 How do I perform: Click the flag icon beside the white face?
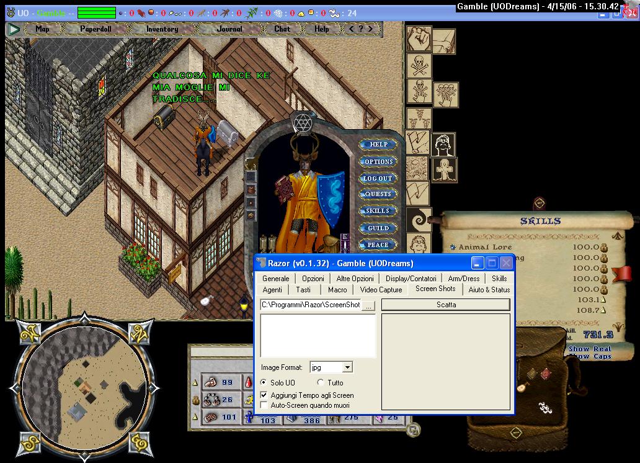pyautogui.click(x=417, y=143)
